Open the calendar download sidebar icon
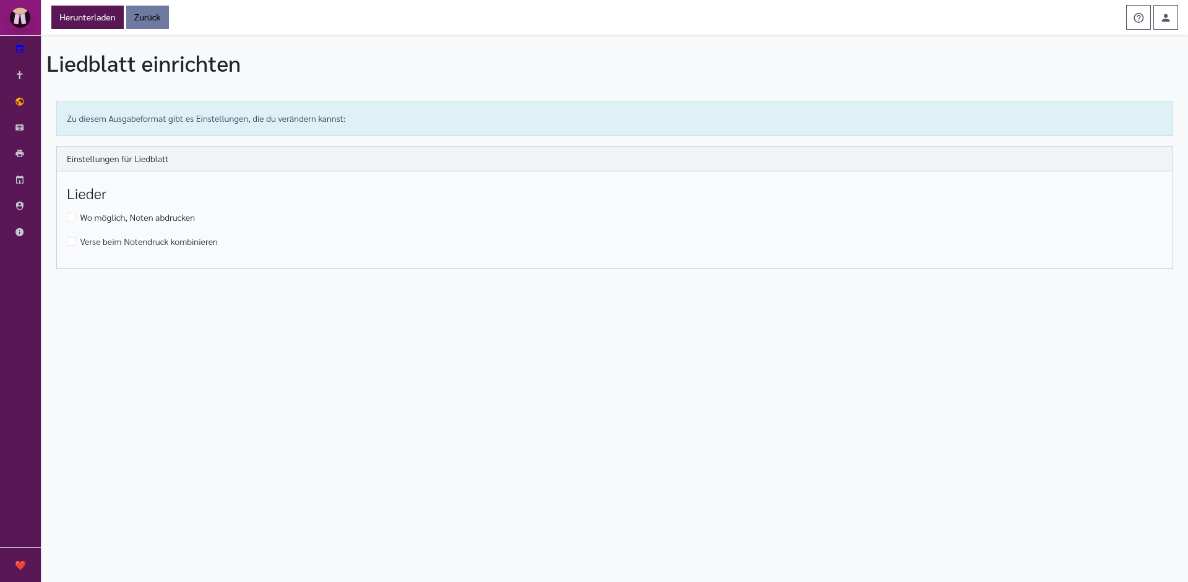 [20, 180]
